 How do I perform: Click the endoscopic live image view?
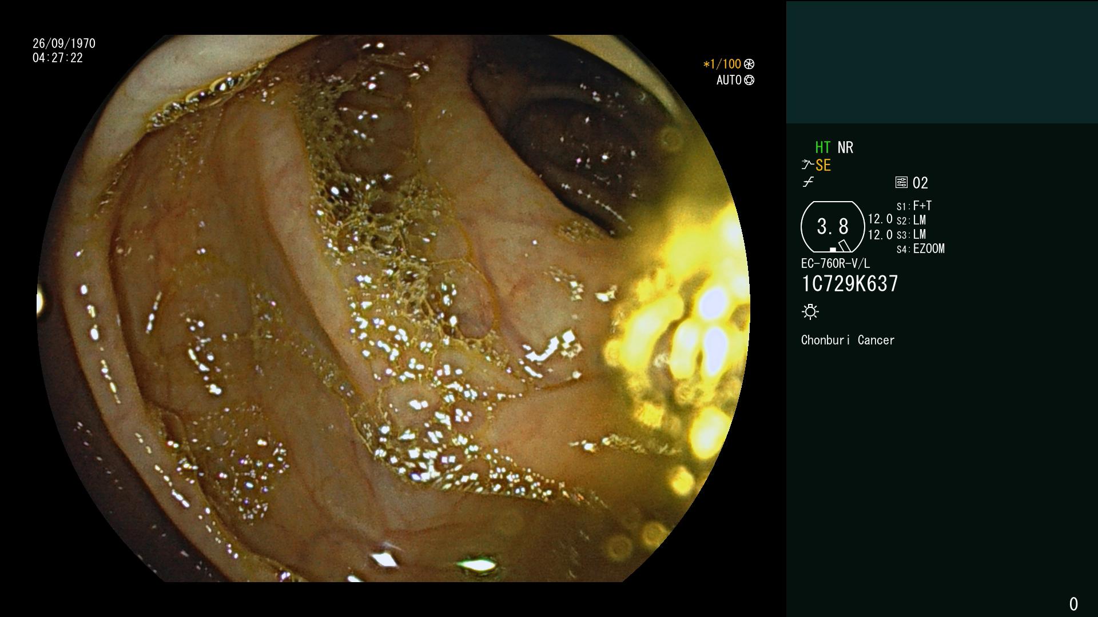393,308
